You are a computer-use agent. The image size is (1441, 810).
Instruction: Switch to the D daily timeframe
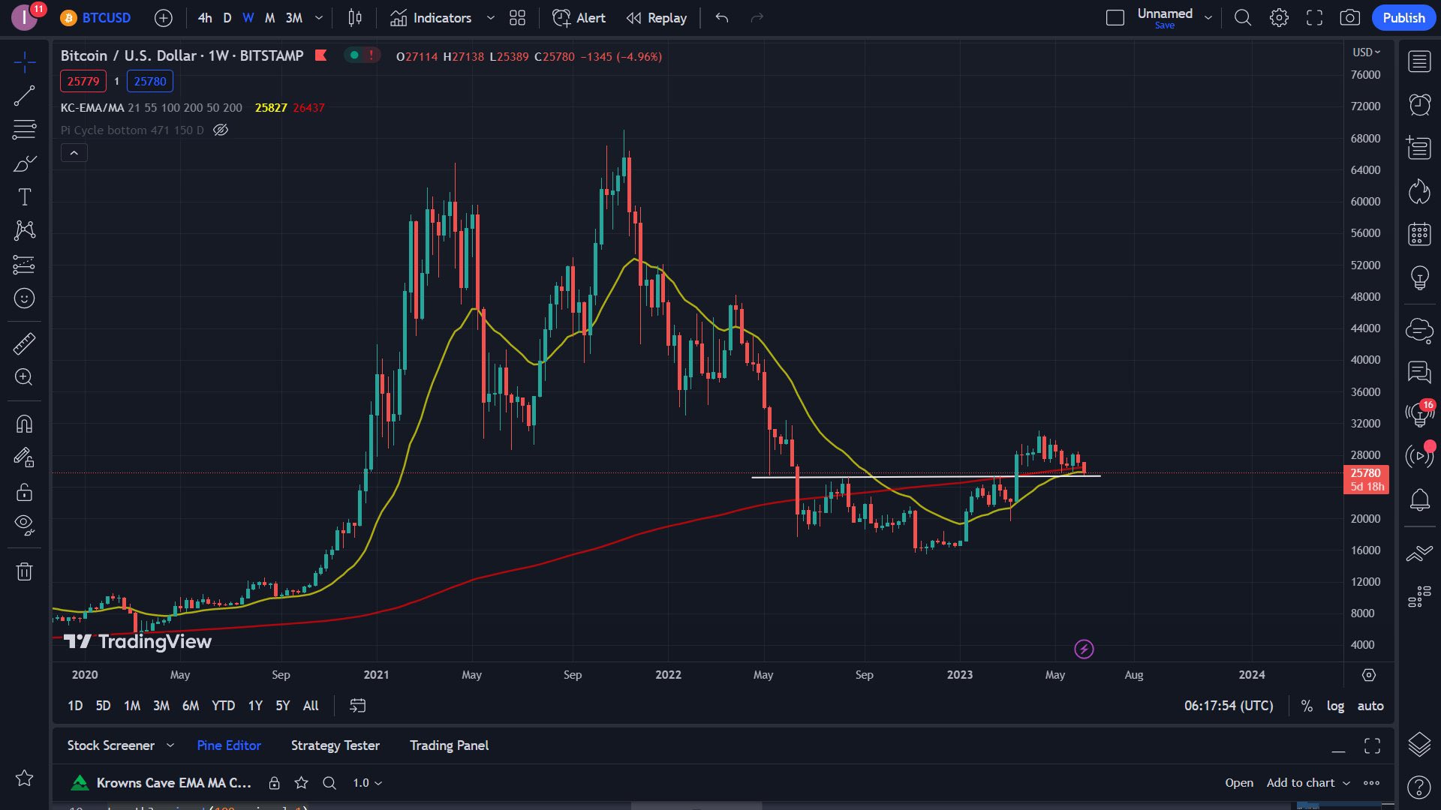click(x=227, y=18)
